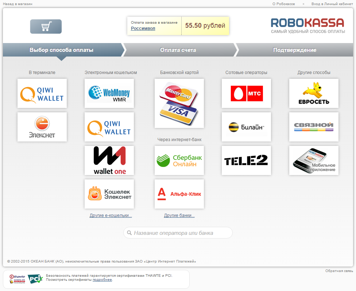This screenshot has height=291, width=356.
Task: Focus the operator or bank search field
Action: coord(178,233)
